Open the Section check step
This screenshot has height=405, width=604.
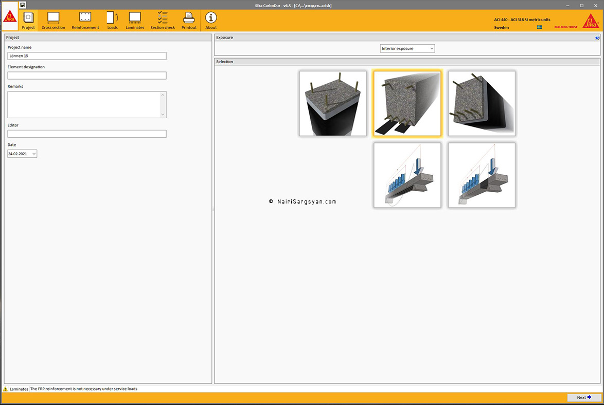[163, 21]
